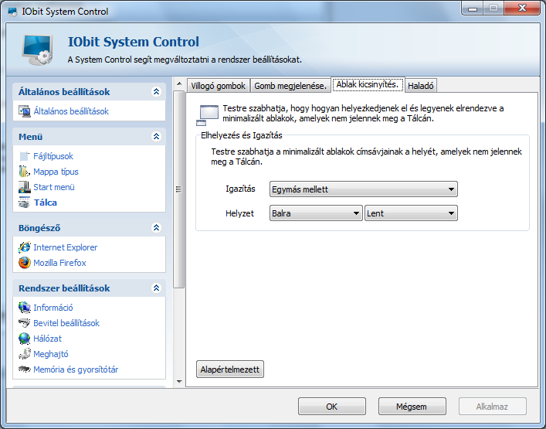Click the Alkalmaz apply button
This screenshot has height=429, width=546.
pos(493,407)
